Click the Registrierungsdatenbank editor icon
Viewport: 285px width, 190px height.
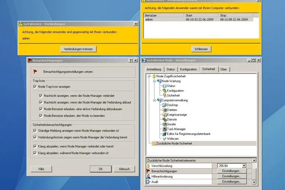coord(165,134)
